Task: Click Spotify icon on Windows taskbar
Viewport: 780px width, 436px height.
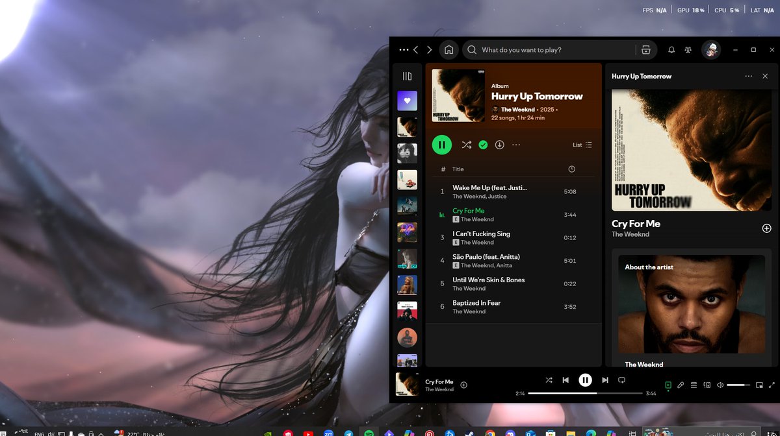Action: pos(369,433)
